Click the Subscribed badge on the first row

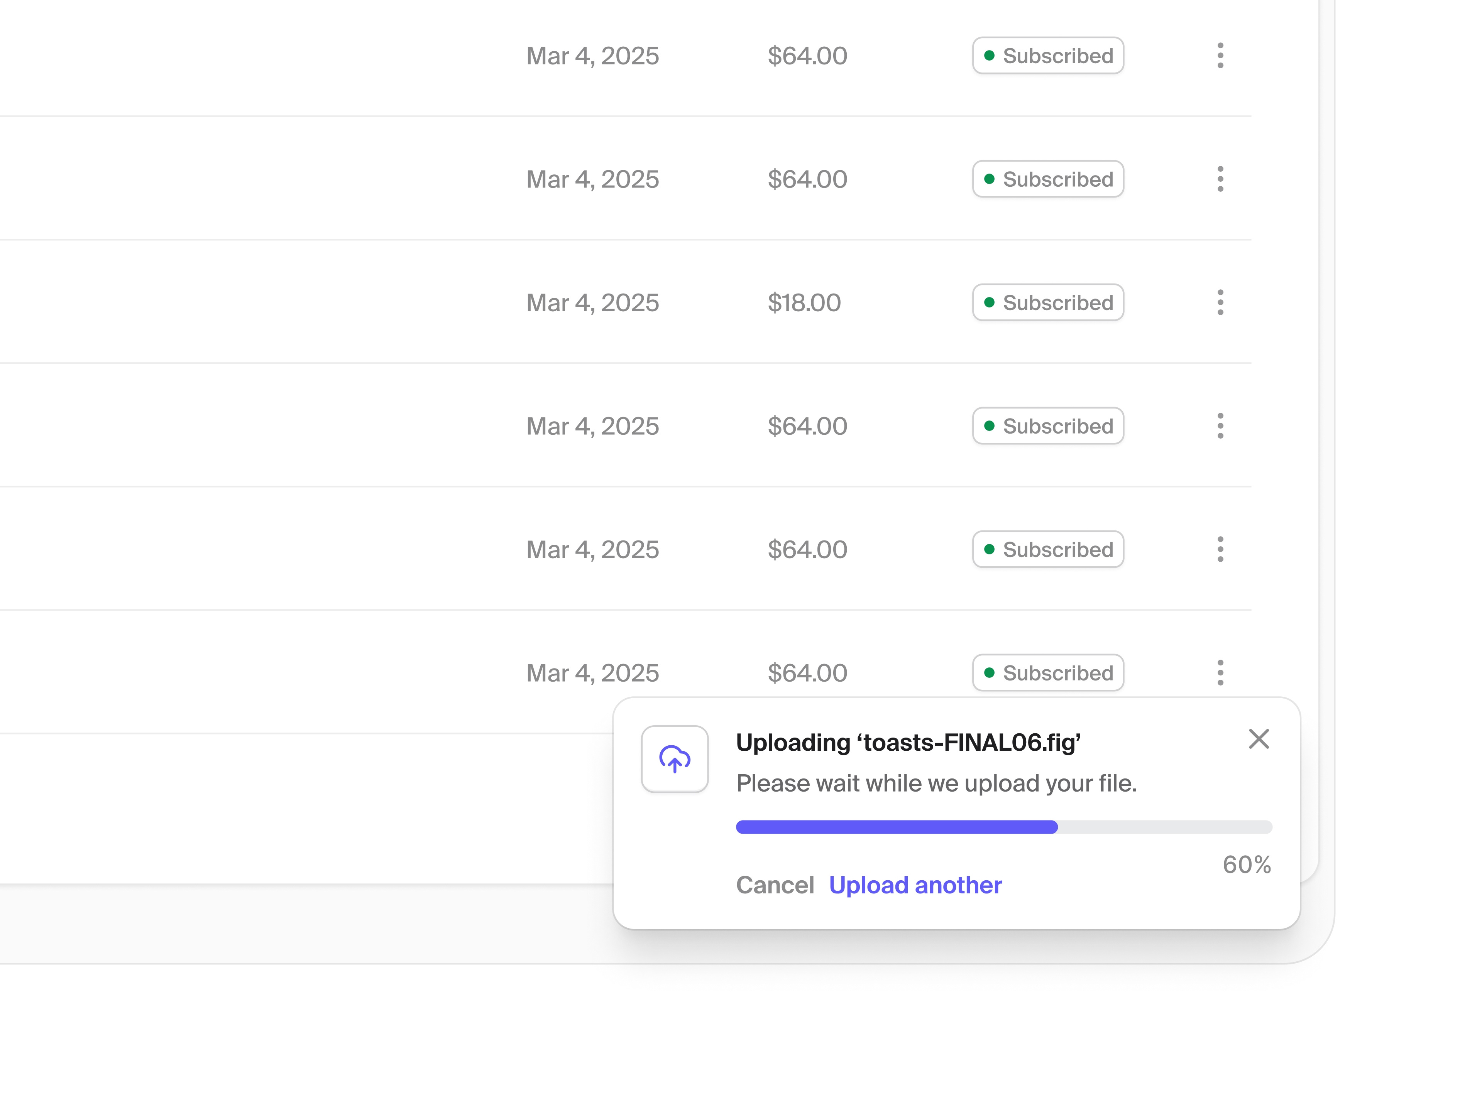tap(1048, 56)
